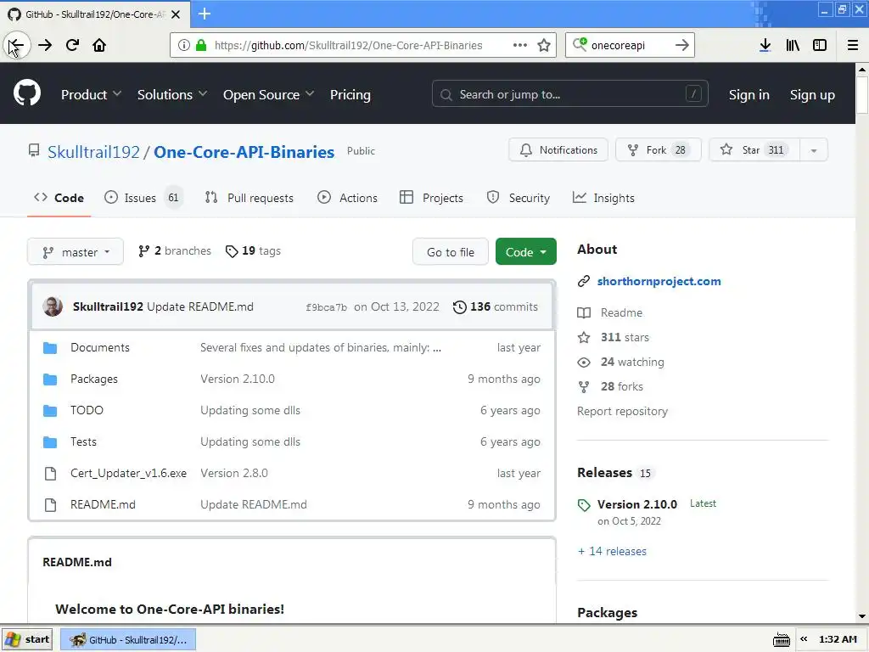This screenshot has height=652, width=869.
Task: Open the TODO folder
Action: pyautogui.click(x=87, y=410)
